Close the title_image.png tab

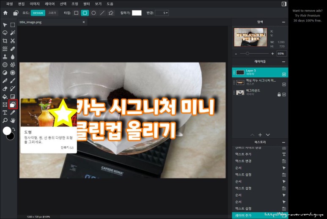pos(84,22)
